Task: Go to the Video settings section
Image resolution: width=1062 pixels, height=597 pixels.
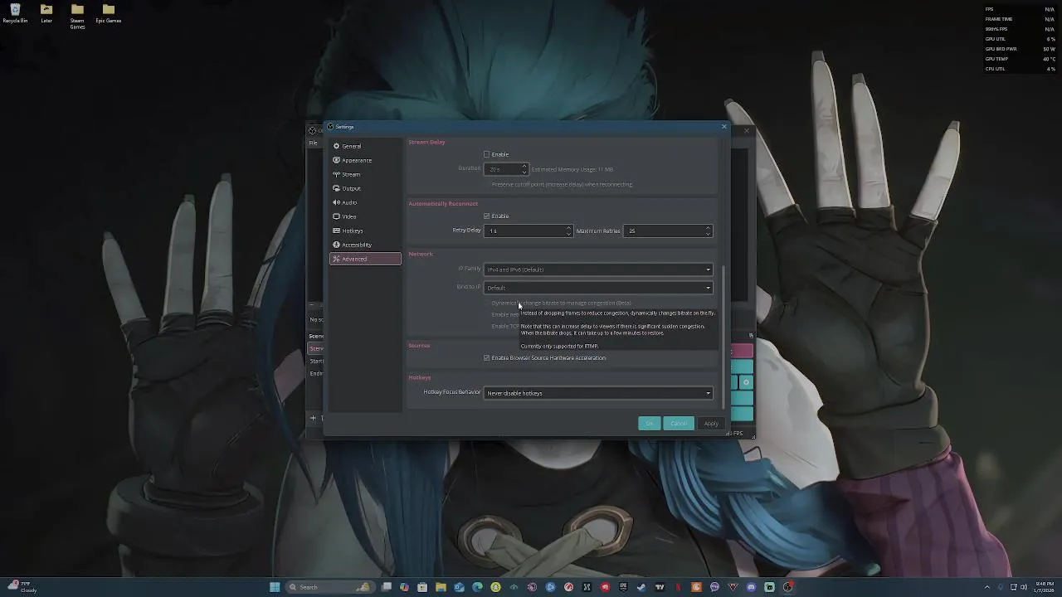Action: (x=365, y=216)
